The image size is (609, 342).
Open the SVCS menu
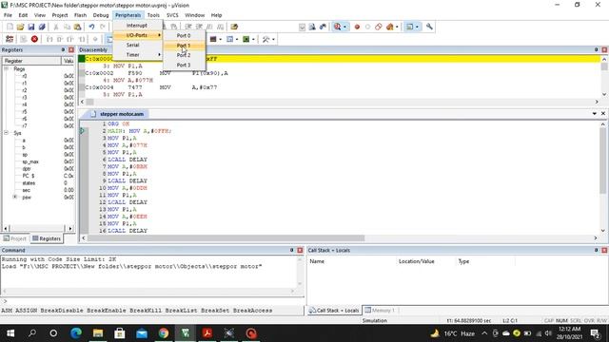(172, 15)
